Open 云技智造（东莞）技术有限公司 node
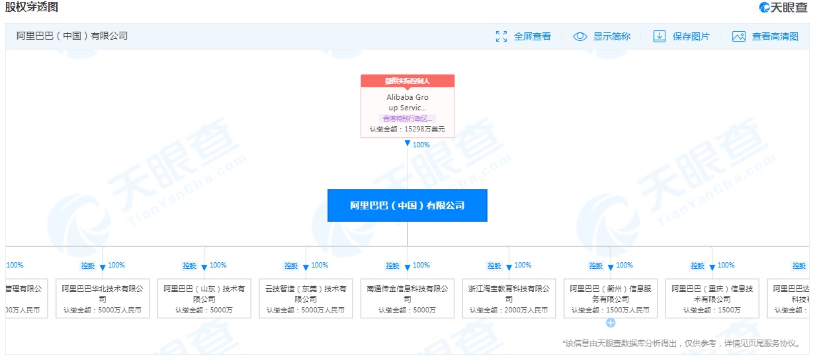This screenshot has height=360, width=815. pos(306,299)
